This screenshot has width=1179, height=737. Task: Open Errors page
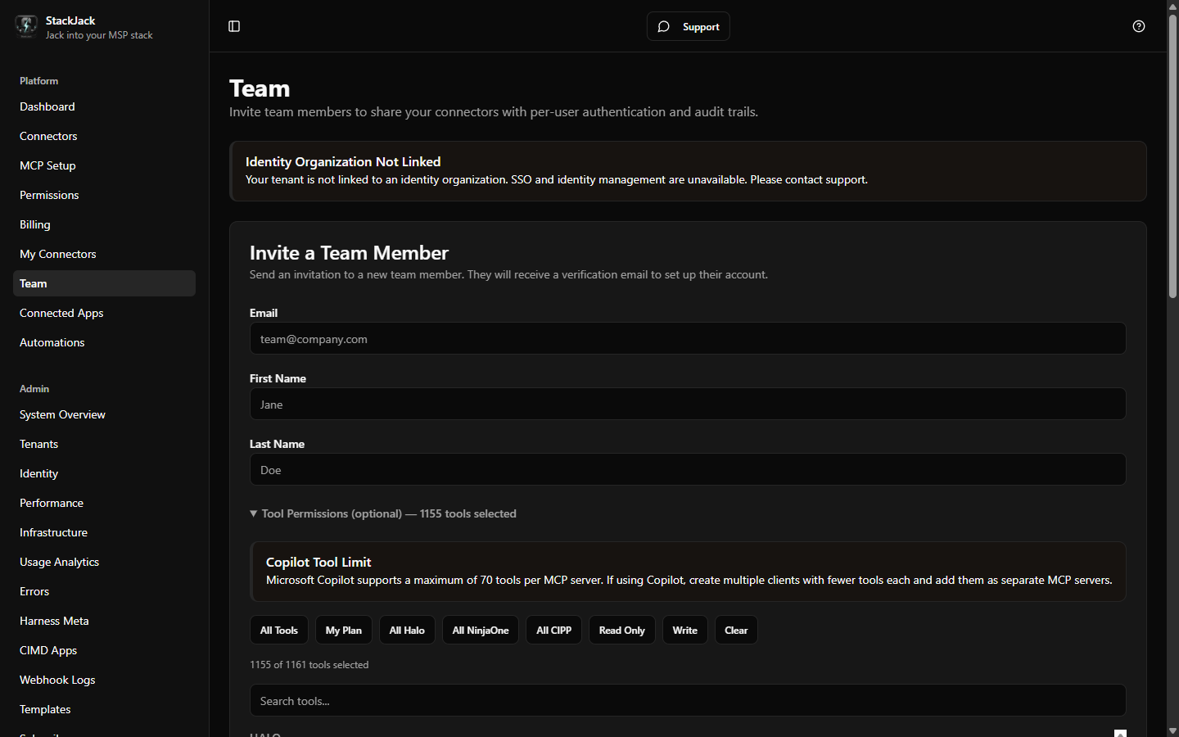pos(104,591)
